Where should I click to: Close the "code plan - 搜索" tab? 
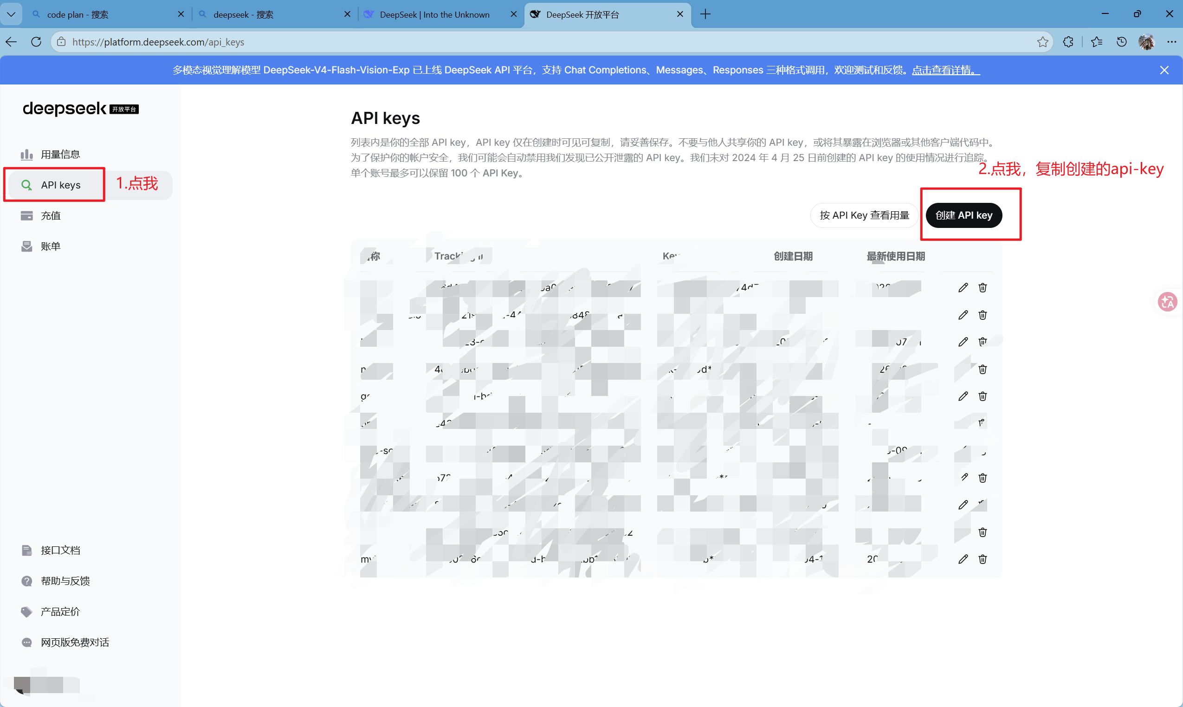[181, 14]
